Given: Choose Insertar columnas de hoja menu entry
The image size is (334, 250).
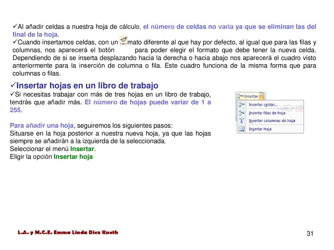Looking at the screenshot, I should click(270, 121).
